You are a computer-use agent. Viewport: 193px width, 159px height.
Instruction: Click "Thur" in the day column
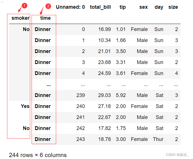pos(158,139)
